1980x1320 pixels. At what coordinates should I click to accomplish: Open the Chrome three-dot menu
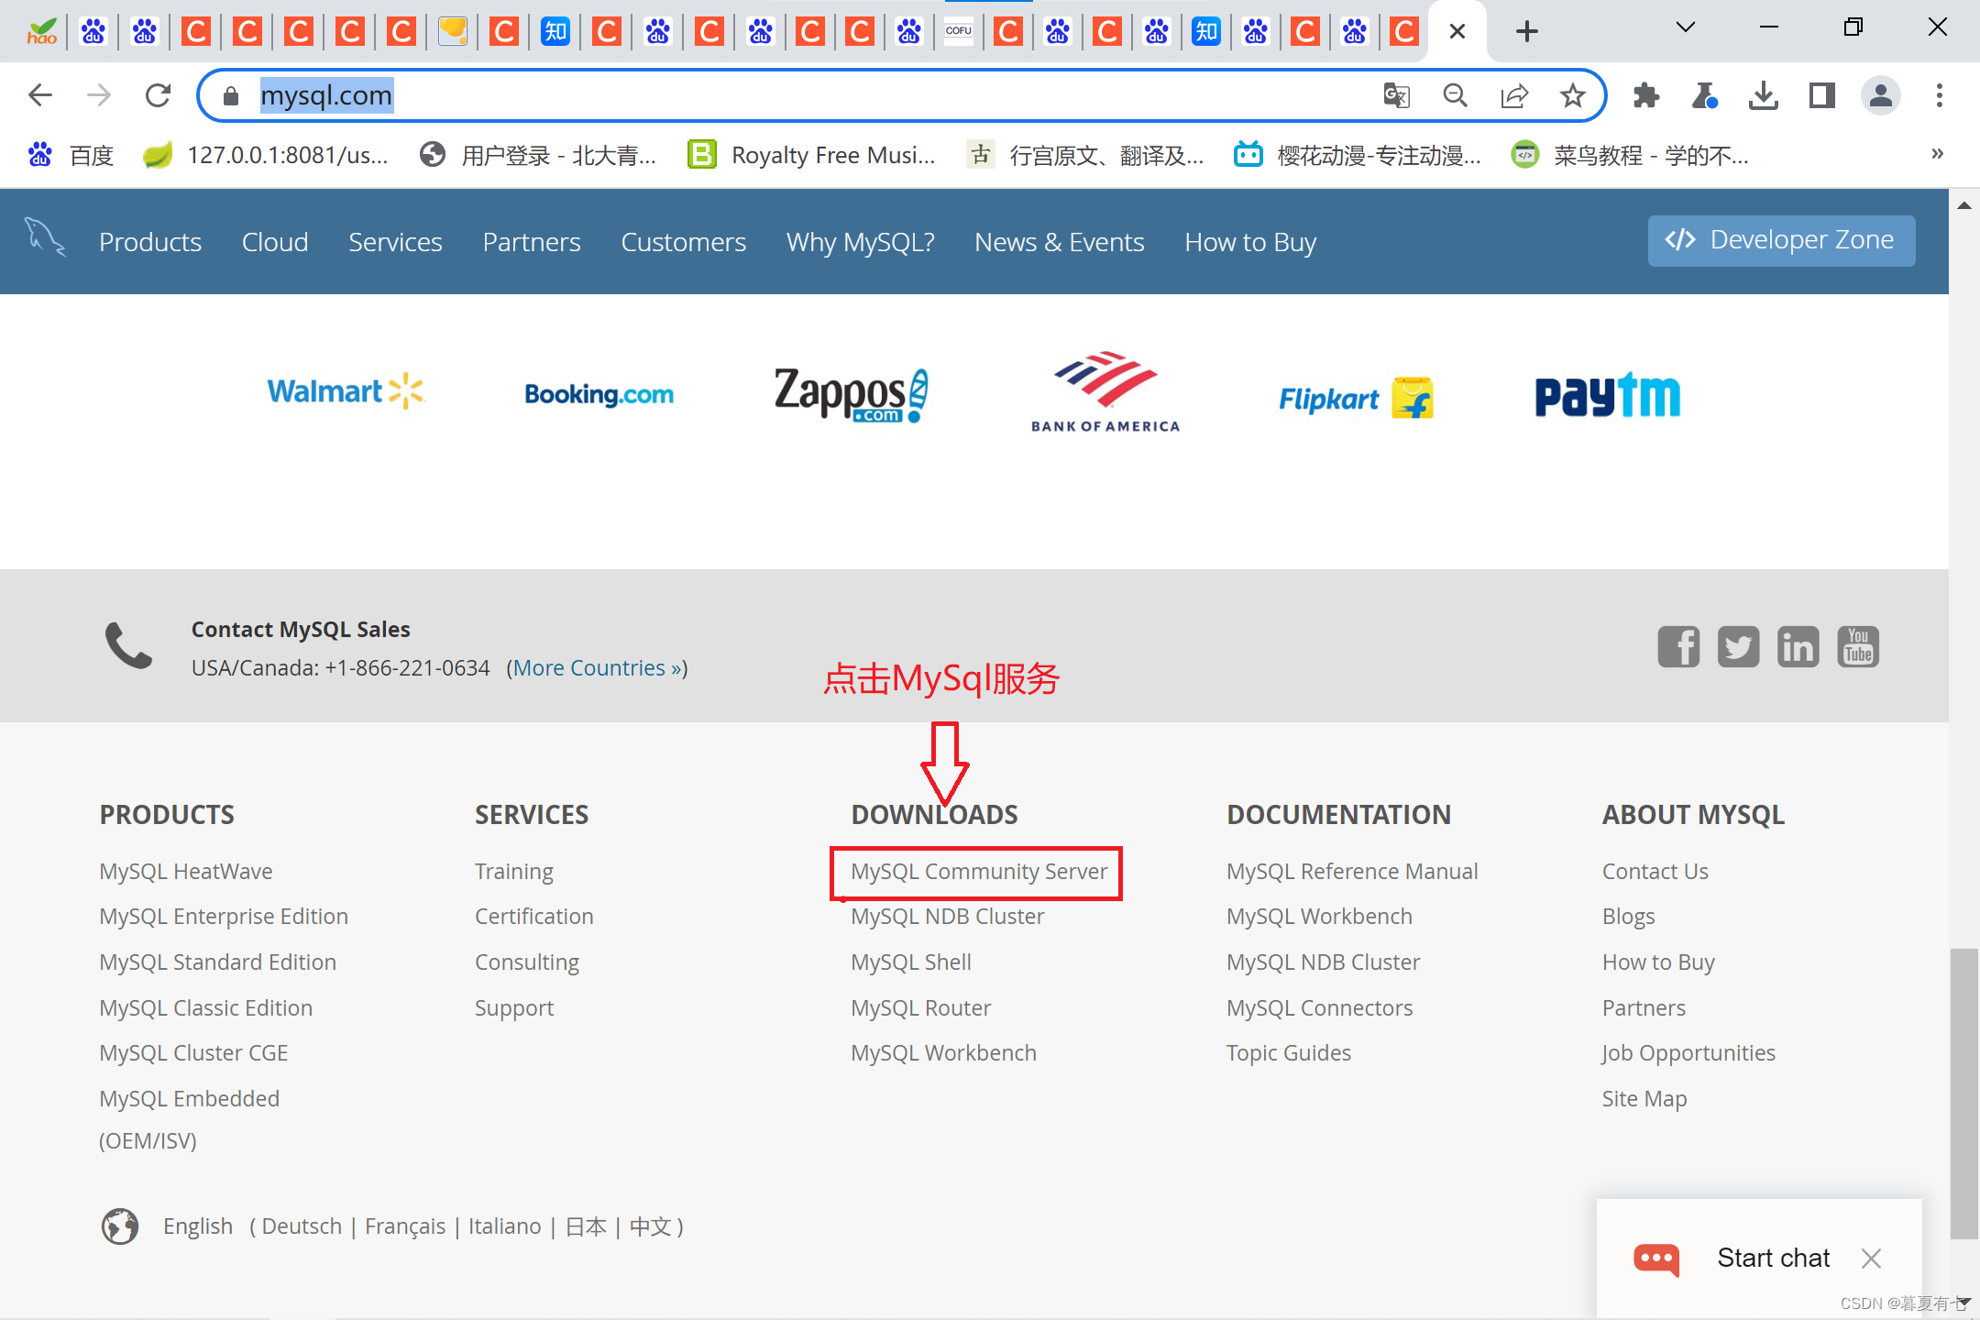1940,95
